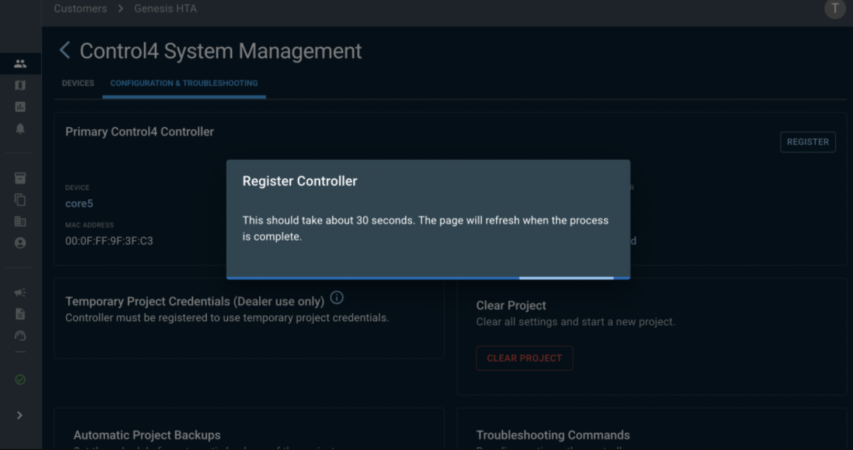Switch to the Devices tab
The height and width of the screenshot is (450, 853).
(x=78, y=83)
